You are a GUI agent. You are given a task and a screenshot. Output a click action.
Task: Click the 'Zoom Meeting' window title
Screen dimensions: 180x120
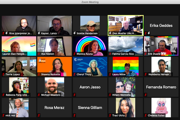[x=90, y=2]
